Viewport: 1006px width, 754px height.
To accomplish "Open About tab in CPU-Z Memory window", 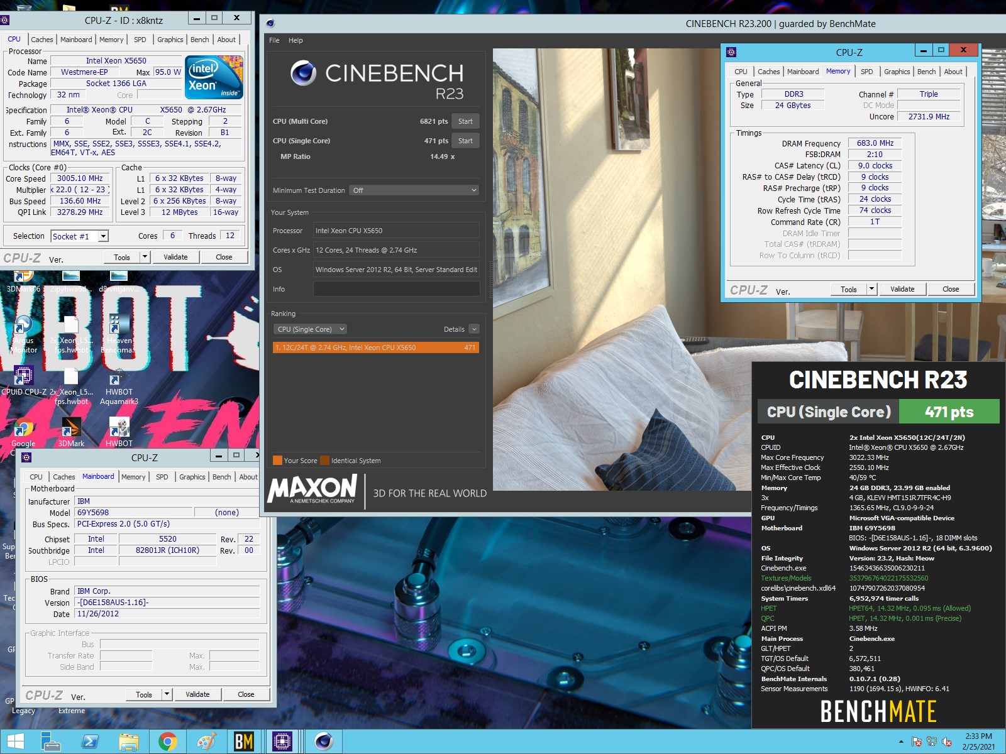I will click(953, 72).
